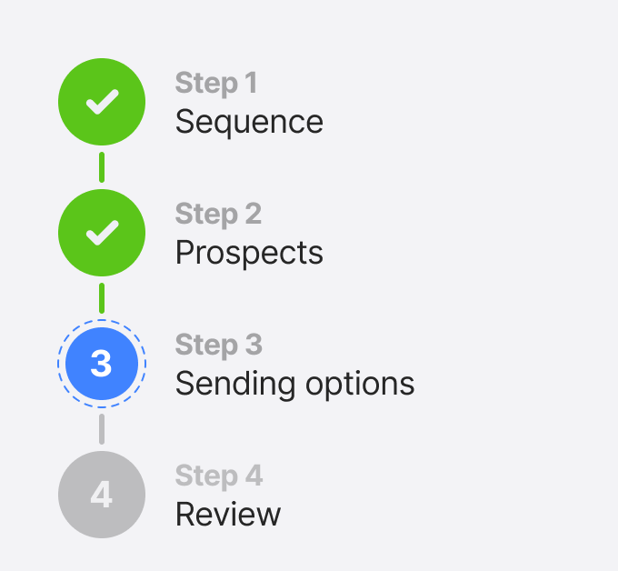
Task: Click the white numeral 3 in blue circle
Action: tap(101, 364)
